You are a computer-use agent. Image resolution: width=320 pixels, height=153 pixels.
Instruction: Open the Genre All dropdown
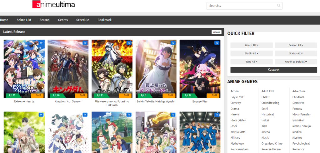[252, 45]
